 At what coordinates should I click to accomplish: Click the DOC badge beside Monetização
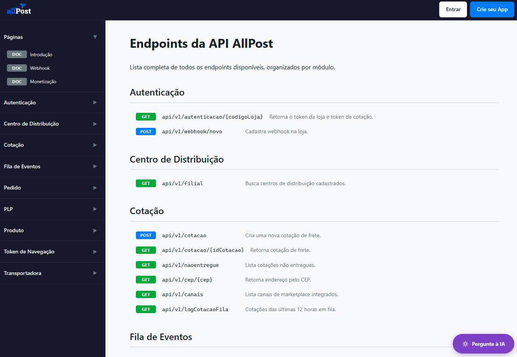(17, 82)
